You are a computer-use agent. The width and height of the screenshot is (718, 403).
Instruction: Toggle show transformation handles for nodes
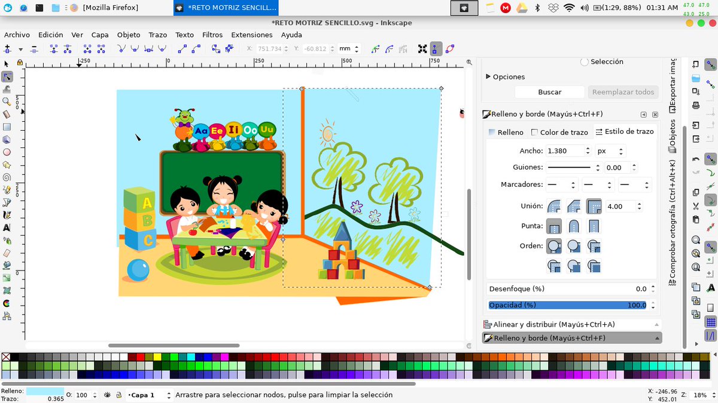pos(422,49)
